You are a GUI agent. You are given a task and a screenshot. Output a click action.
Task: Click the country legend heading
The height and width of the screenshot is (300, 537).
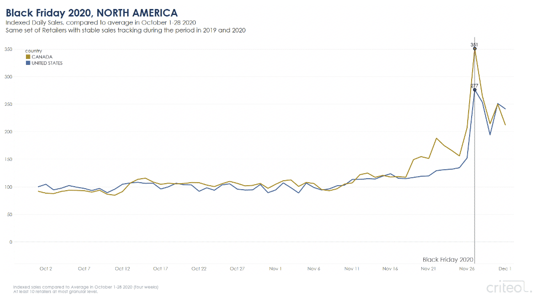(x=33, y=51)
